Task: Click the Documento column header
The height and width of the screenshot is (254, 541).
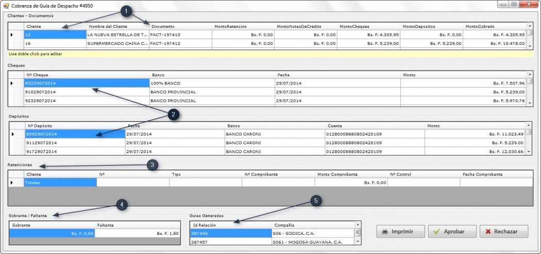Action: (180, 27)
